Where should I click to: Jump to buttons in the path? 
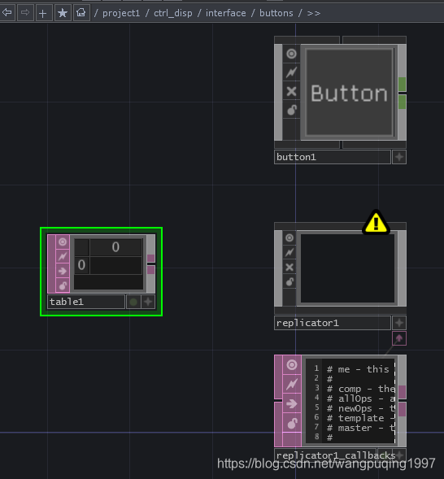(x=276, y=13)
